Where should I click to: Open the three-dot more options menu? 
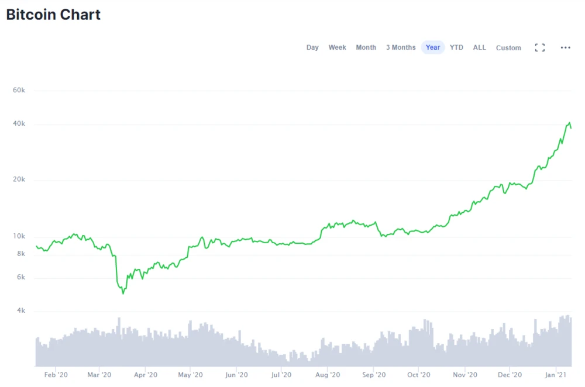point(565,48)
